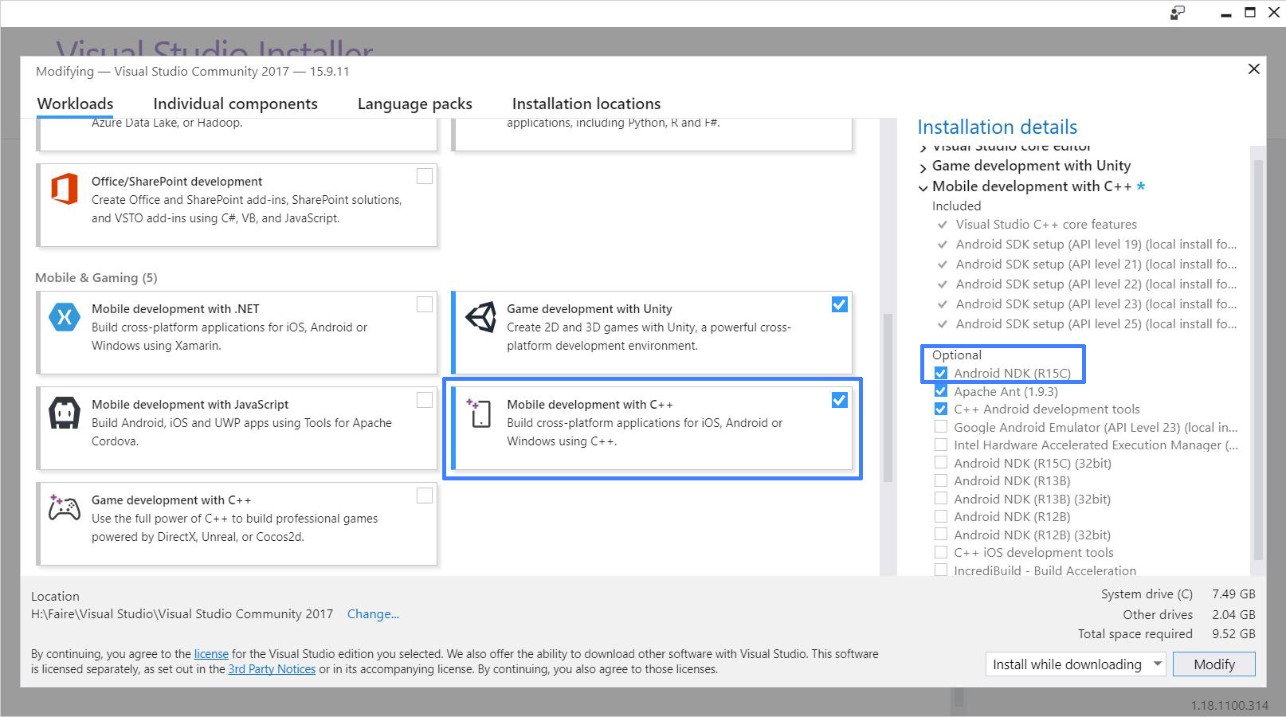Click the Total space required 9.52 GB value

pos(1233,633)
